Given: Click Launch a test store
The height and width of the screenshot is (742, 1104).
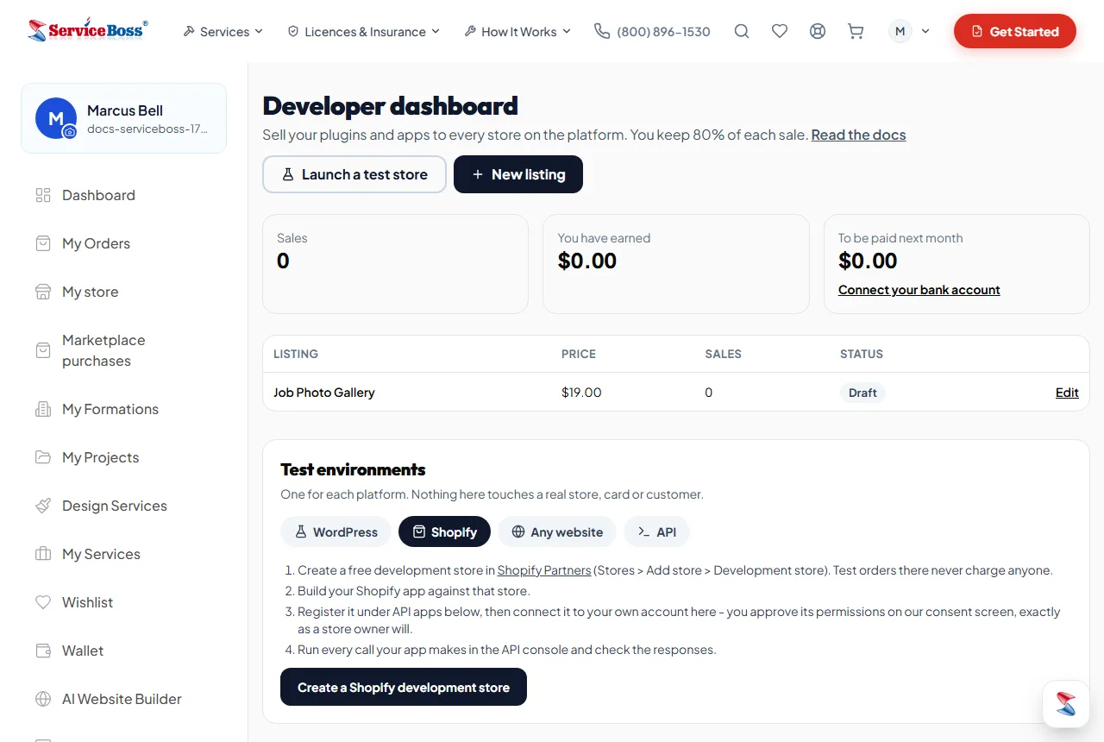Looking at the screenshot, I should click(x=354, y=174).
